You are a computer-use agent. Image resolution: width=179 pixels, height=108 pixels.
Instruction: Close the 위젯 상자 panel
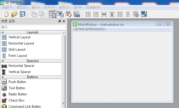click(64, 21)
